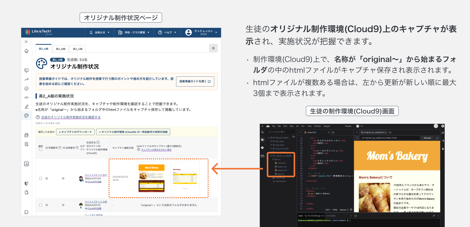470x227 pixels.
Task: Pop out the Cloud9 preview into new window
Action: coord(437,138)
